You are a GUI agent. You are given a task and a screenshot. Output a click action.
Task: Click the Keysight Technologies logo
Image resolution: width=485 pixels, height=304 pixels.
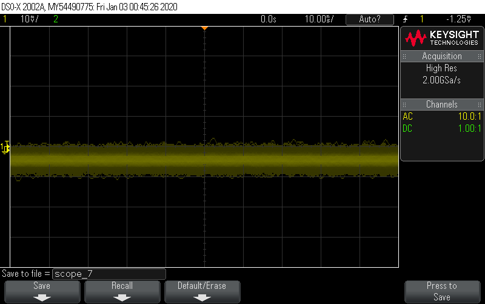point(442,38)
